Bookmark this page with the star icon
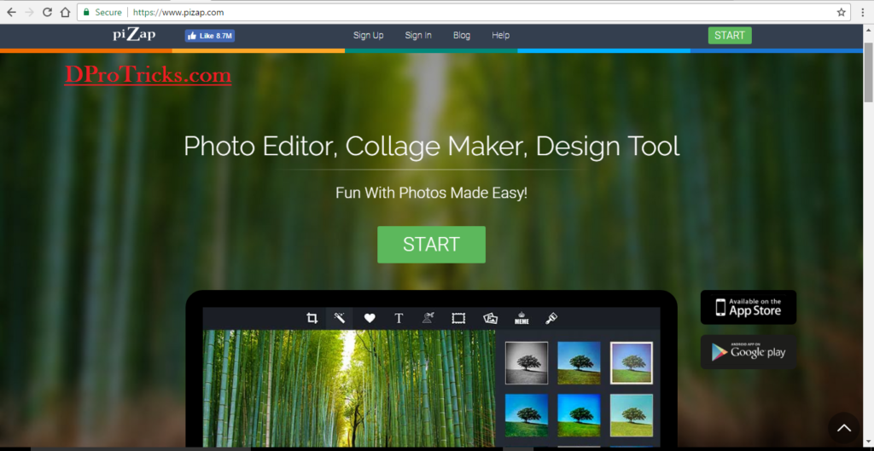 pos(841,12)
